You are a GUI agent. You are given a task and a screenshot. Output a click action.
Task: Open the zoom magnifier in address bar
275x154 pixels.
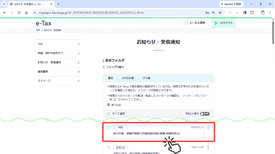214,13
